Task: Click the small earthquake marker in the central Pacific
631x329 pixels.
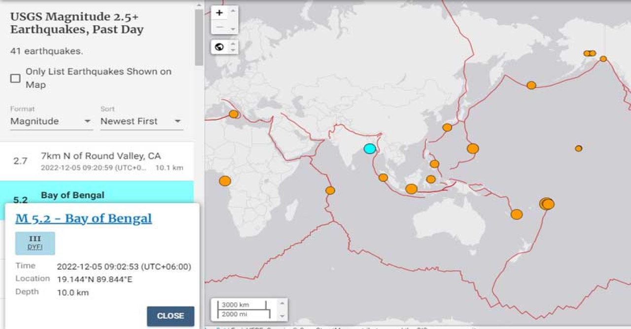Action: [578, 148]
